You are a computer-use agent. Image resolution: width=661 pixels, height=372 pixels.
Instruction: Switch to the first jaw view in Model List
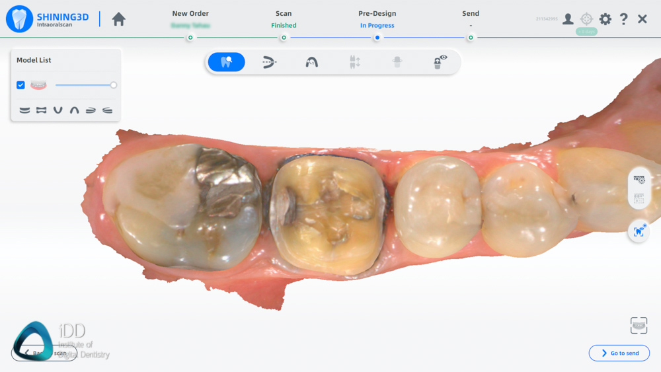24,110
